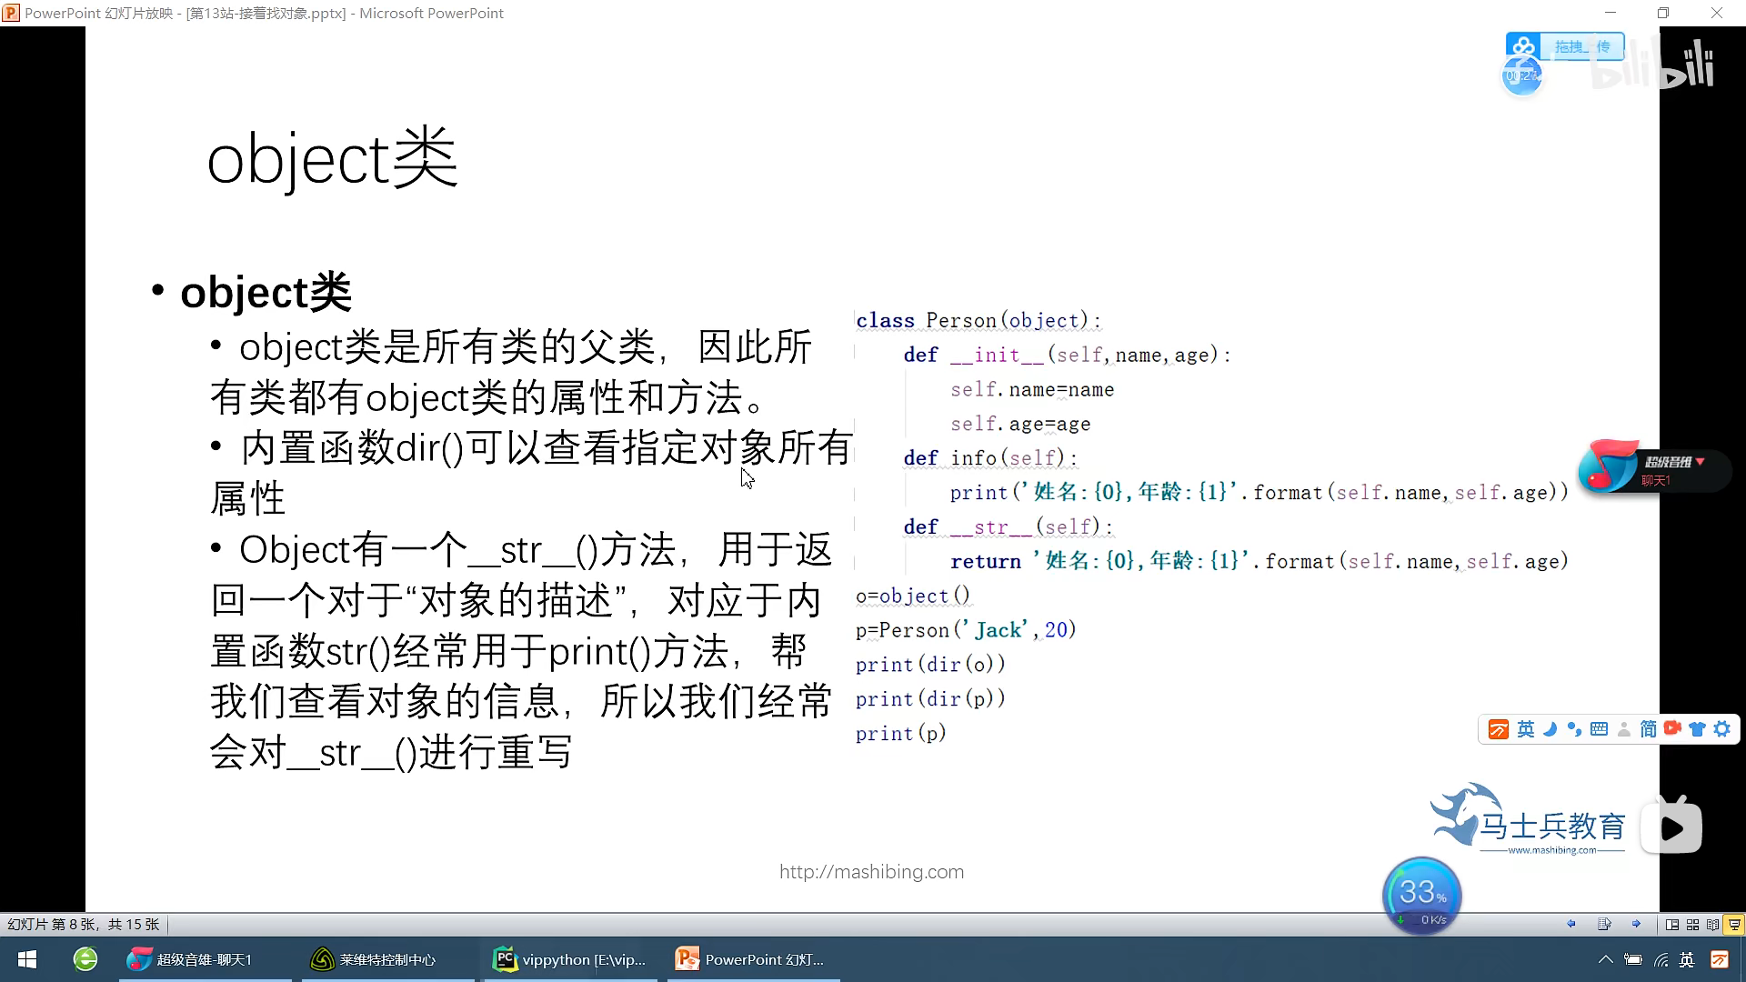Click the Baidu cloud drag-upload button
Viewport: 1746px width, 982px height.
tap(1580, 46)
